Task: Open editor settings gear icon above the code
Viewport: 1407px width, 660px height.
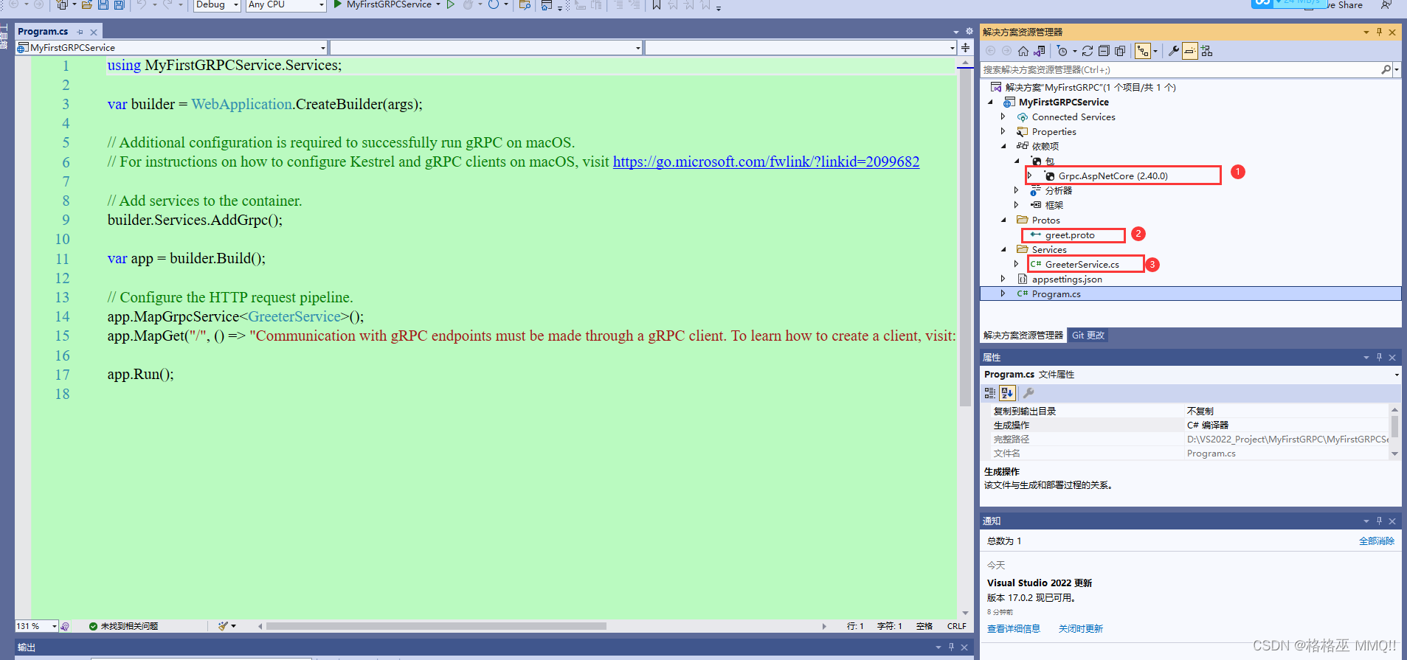Action: [x=969, y=31]
